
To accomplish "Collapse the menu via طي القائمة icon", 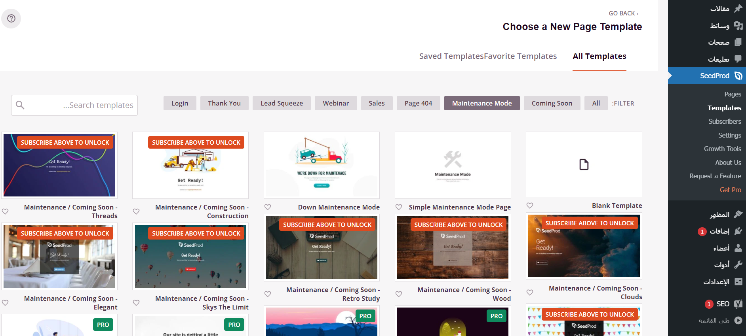I will pyautogui.click(x=738, y=321).
